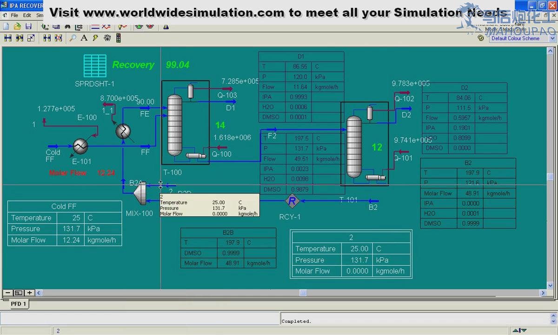Click the zoom-to-fit button between minus and plus
Image resolution: width=558 pixels, height=335 pixels.
point(18,293)
